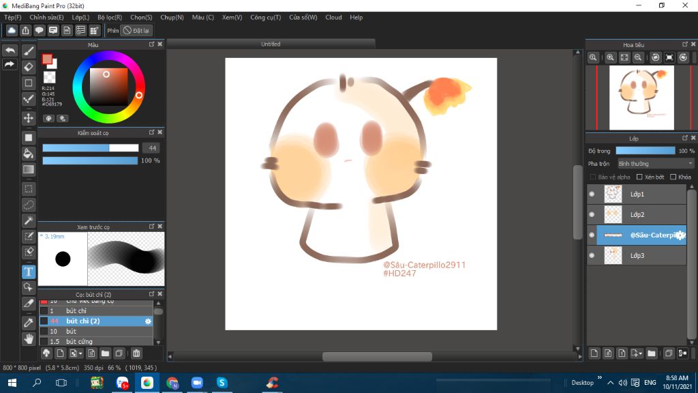Image resolution: width=698 pixels, height=393 pixels.
Task: Click the Đặt lại reset button
Action: pyautogui.click(x=136, y=30)
